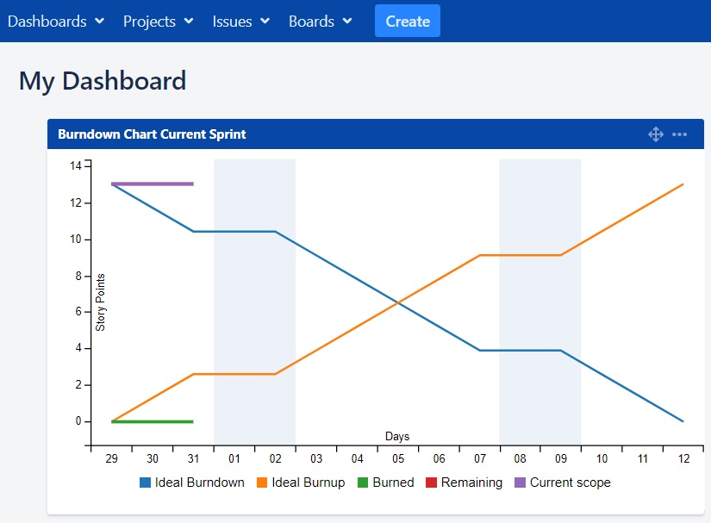The image size is (711, 523).
Task: Open the Projects menu item
Action: pos(149,22)
